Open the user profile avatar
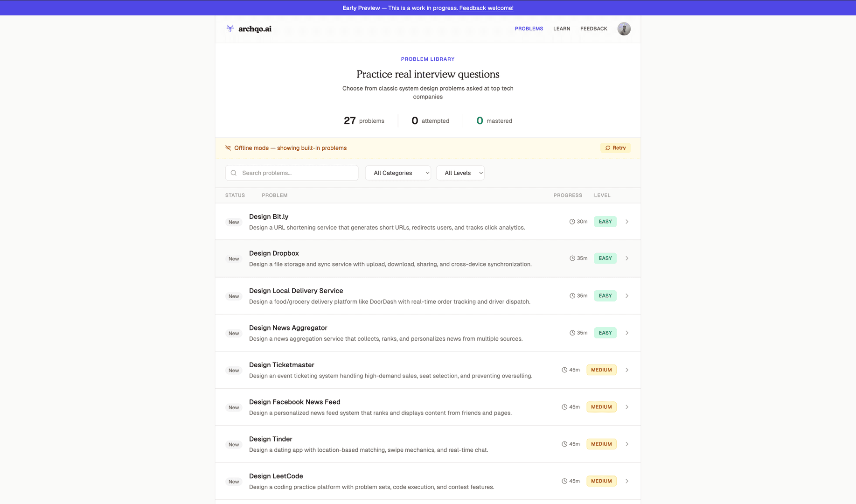Image resolution: width=856 pixels, height=504 pixels. click(x=624, y=29)
